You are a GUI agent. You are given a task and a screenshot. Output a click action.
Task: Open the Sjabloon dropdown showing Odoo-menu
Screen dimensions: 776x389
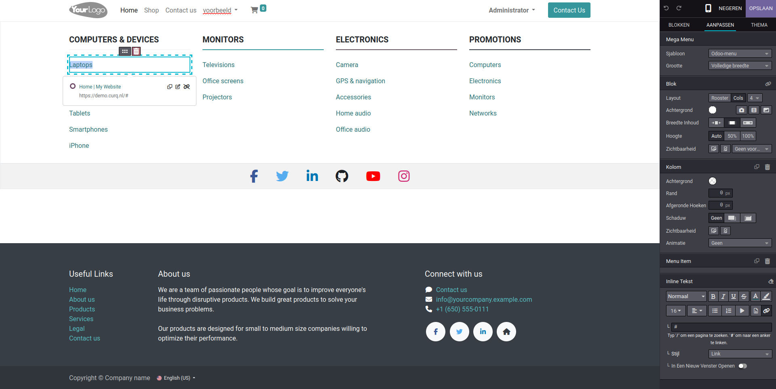point(740,53)
